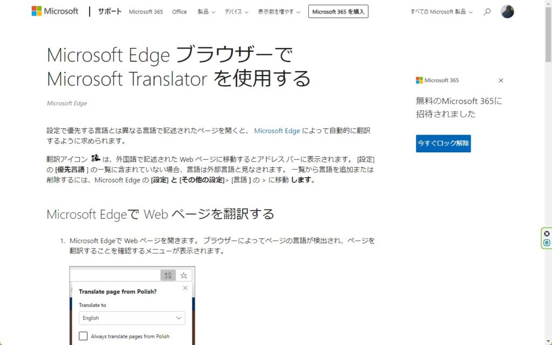Click the green e icon on the right edge
Screen dimensions: 552x345
click(x=547, y=243)
